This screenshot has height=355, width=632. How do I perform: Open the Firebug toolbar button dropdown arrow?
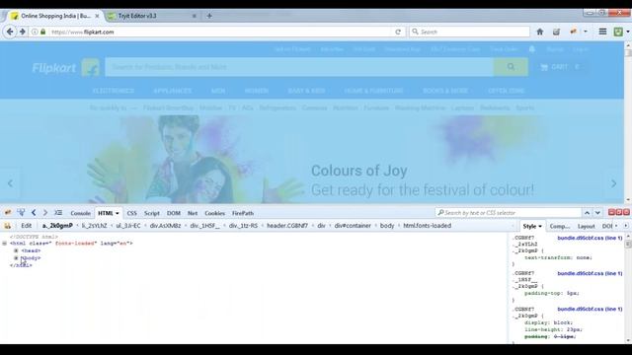pos(586,32)
